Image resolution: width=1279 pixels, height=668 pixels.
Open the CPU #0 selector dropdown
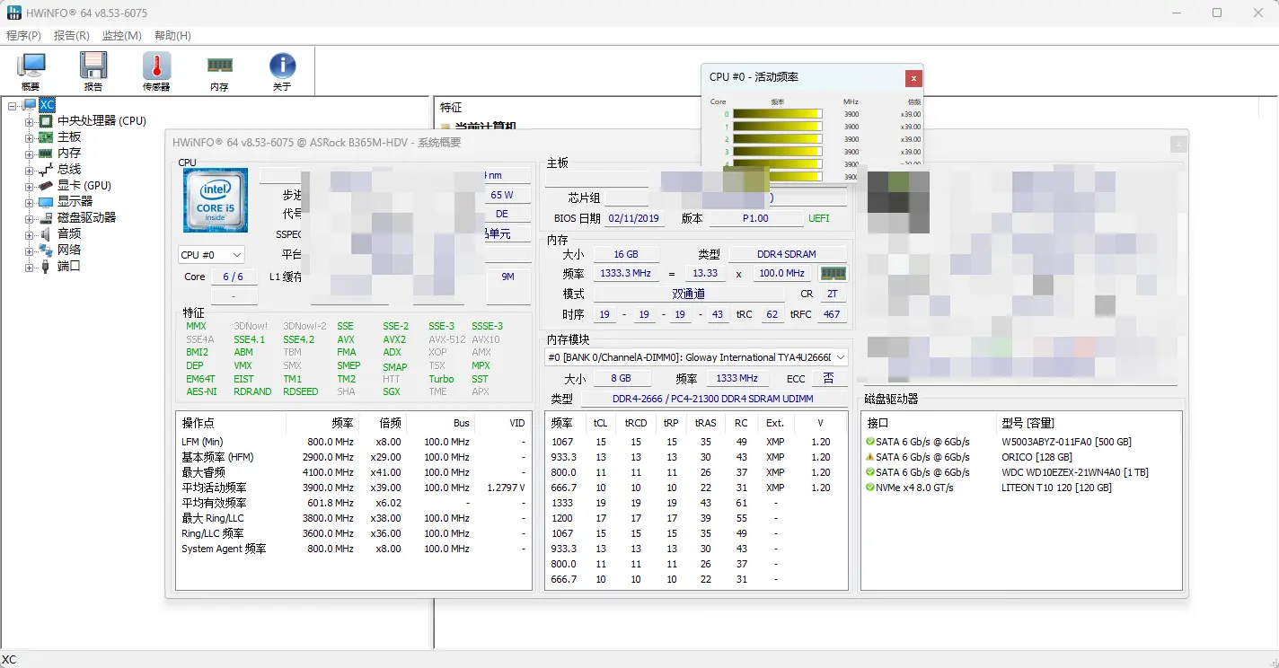click(x=212, y=255)
